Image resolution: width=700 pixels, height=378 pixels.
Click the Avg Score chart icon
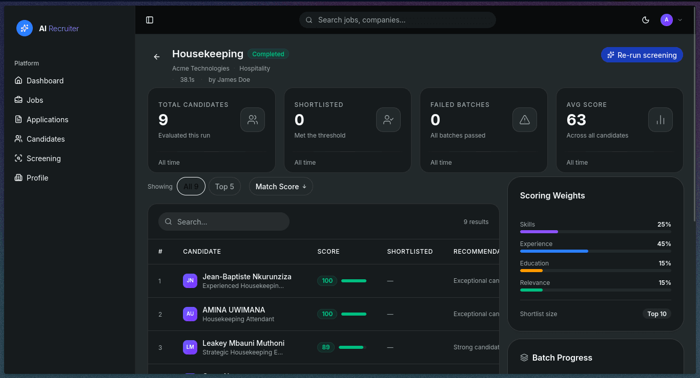pyautogui.click(x=661, y=120)
